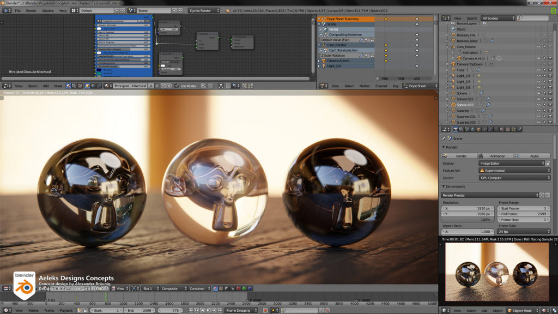Open the Device GPU Compute dropdown
The height and width of the screenshot is (314, 558).
514,178
